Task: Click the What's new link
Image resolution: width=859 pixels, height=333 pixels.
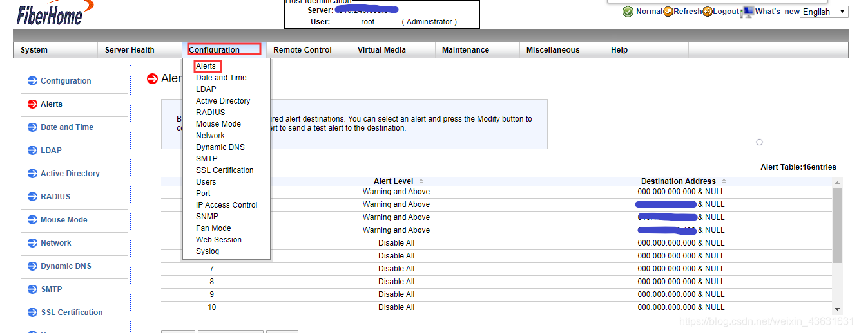Action: 777,12
